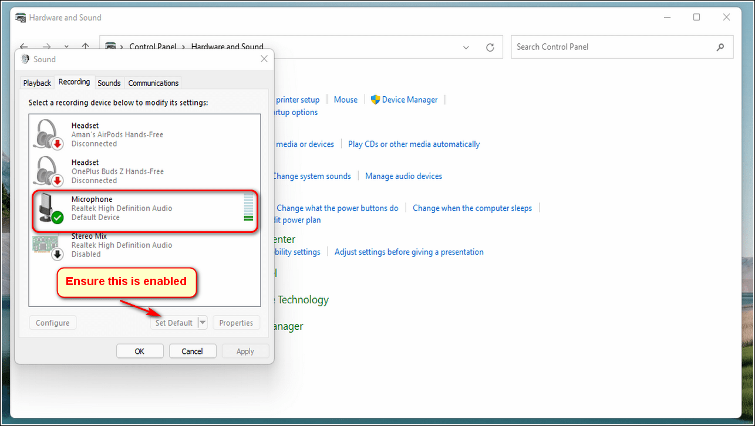
Task: Switch to the Sounds tab
Action: (x=109, y=83)
